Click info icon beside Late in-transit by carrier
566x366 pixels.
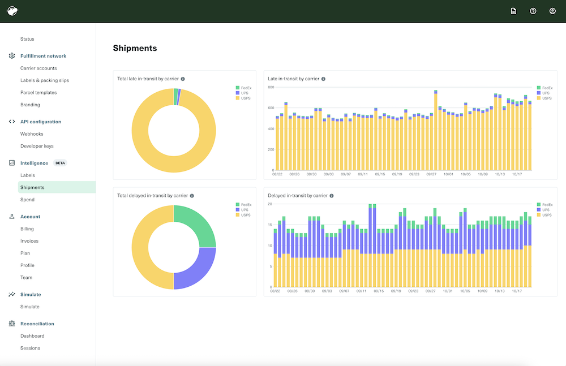pos(323,79)
